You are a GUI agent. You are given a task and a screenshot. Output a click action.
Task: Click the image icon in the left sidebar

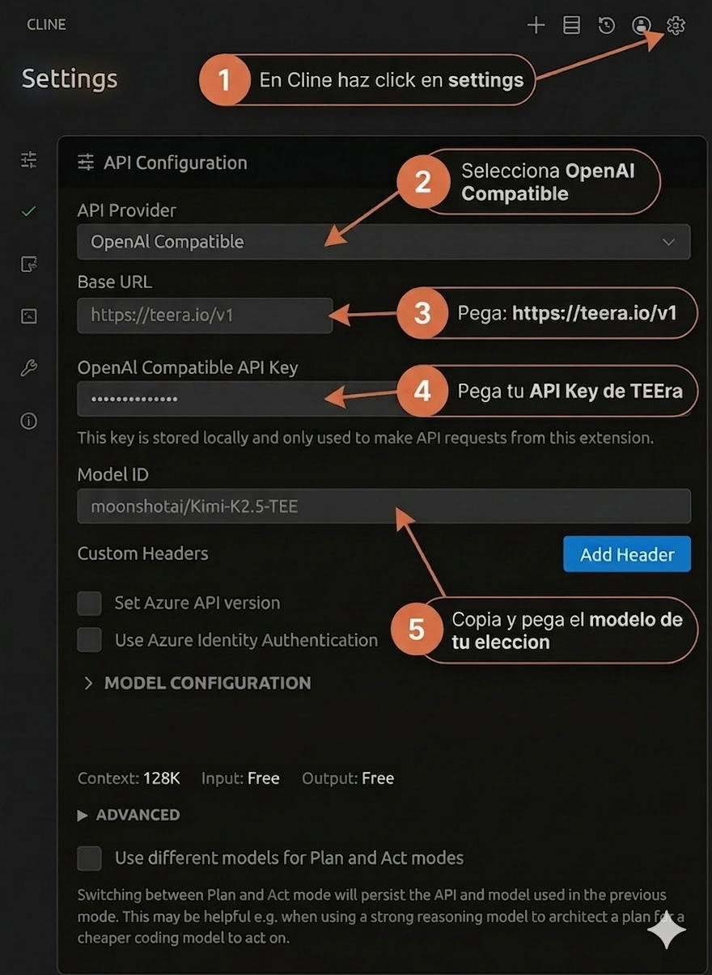pyautogui.click(x=28, y=316)
